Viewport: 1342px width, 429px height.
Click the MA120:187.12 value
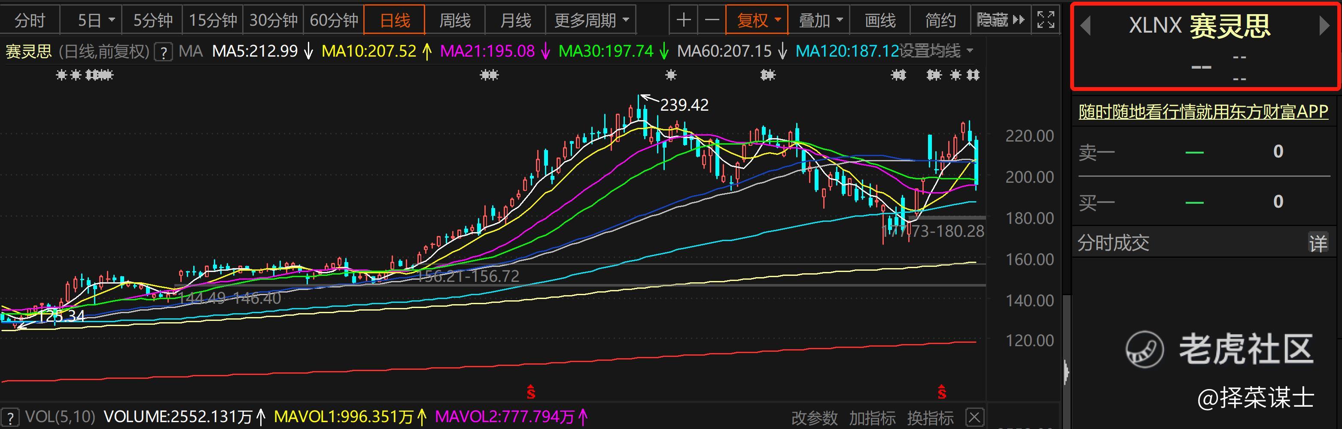click(848, 51)
